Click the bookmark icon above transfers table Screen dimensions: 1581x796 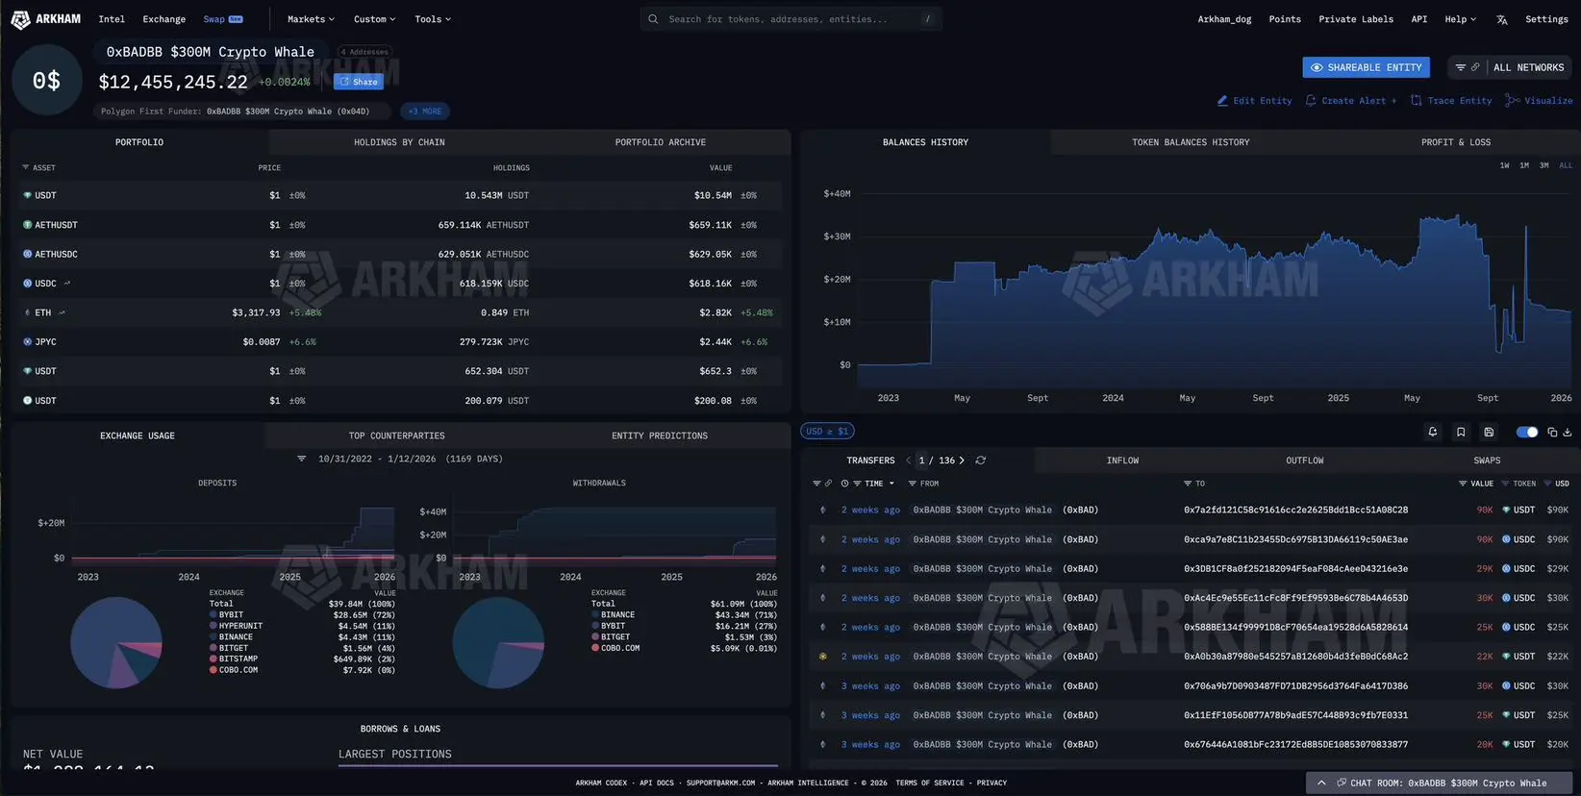click(x=1460, y=432)
